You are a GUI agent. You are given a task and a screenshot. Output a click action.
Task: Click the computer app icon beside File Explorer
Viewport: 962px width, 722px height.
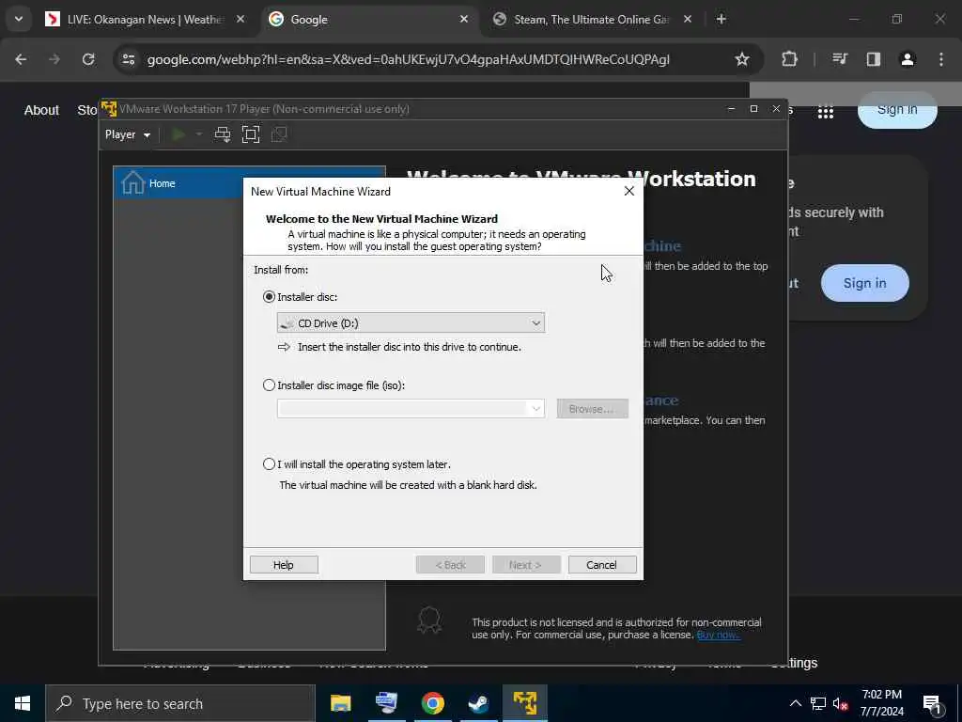(x=386, y=703)
